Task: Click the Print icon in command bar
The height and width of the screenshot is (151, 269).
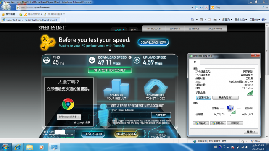Action: point(215,20)
